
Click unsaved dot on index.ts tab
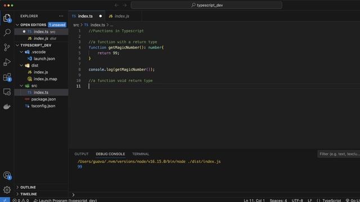pyautogui.click(x=100, y=16)
